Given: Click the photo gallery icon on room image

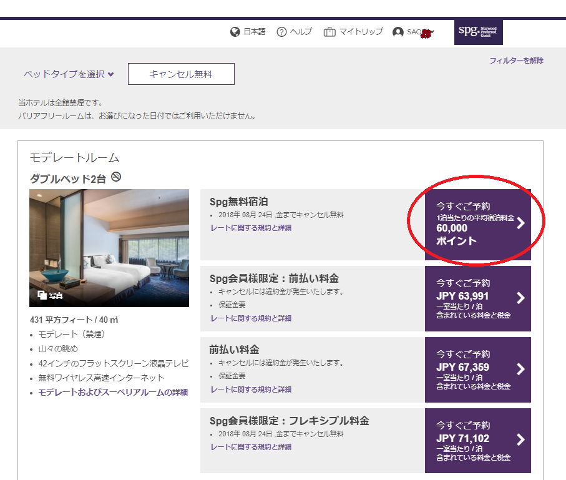Looking at the screenshot, I should click(x=42, y=295).
